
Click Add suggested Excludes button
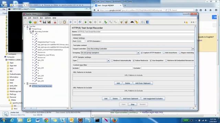(153, 99)
